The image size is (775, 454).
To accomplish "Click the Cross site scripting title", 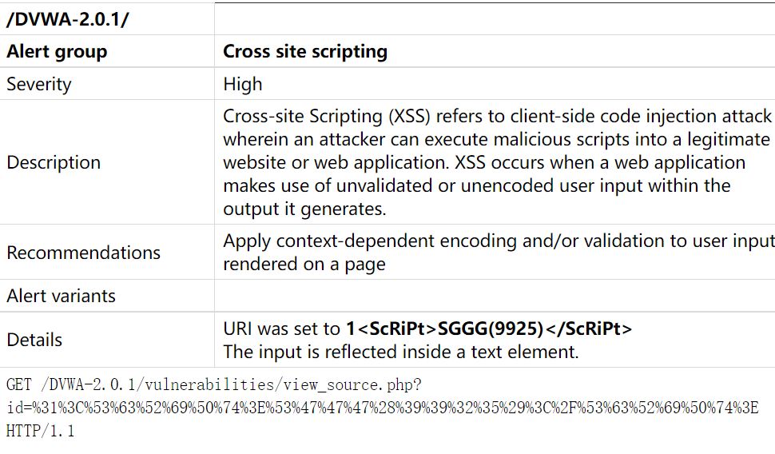I will pos(305,51).
